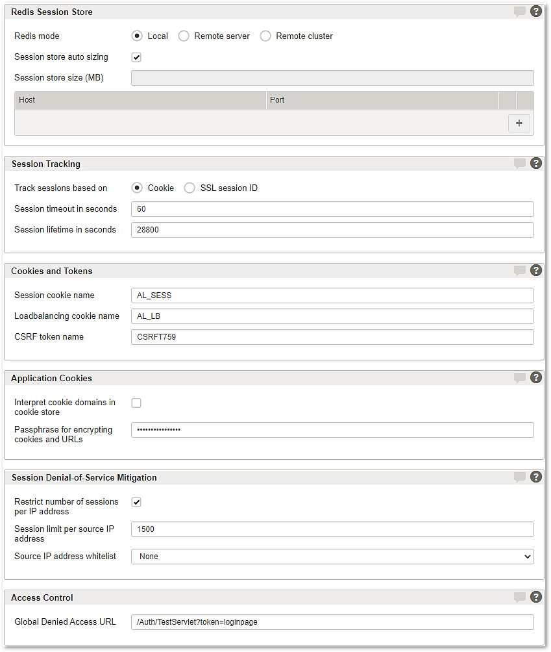Click the Session timeout in seconds field
This screenshot has height=652, width=551.
[332, 209]
